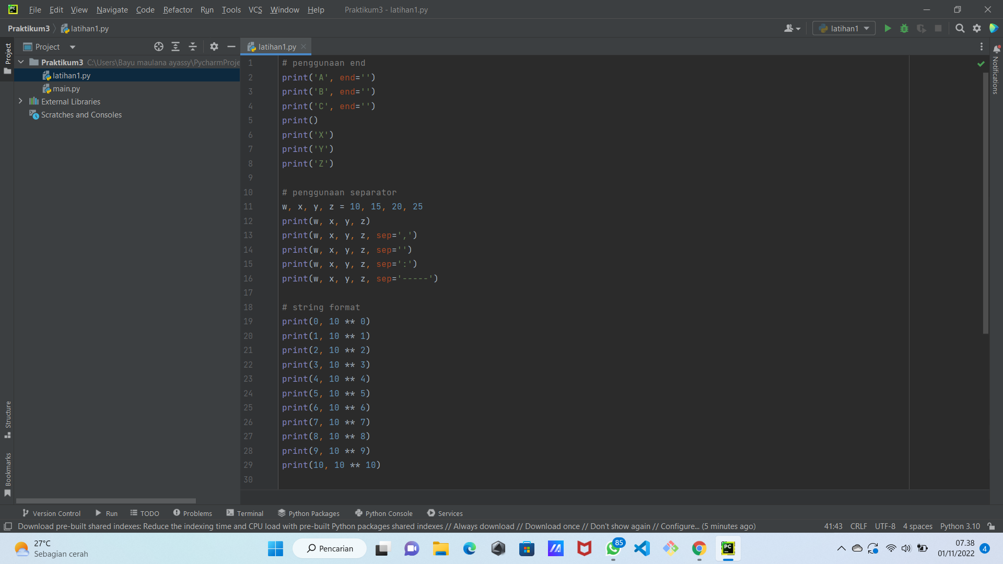Screen dimensions: 1003x564
Task: Click the Don't show again link
Action: 621,526
